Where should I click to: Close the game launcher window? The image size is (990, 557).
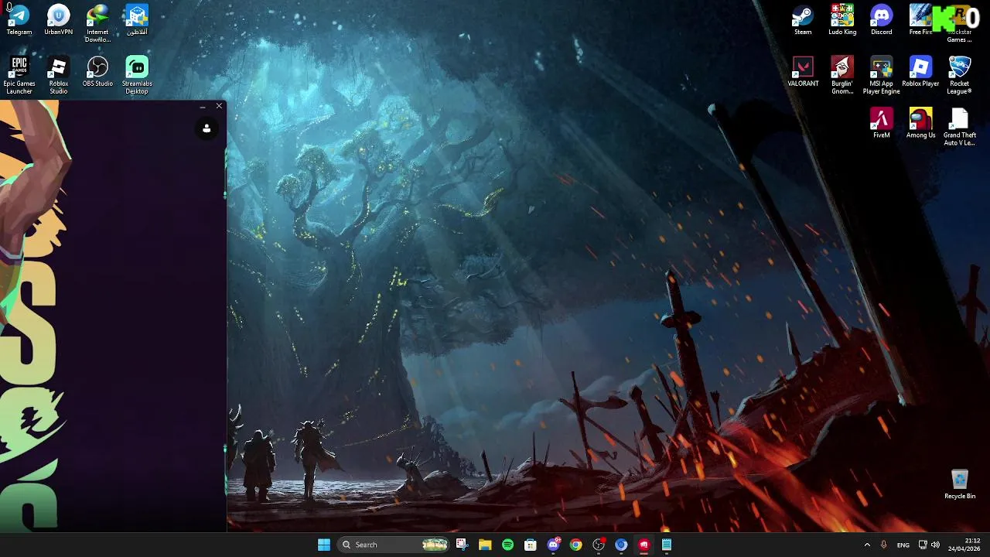(219, 106)
